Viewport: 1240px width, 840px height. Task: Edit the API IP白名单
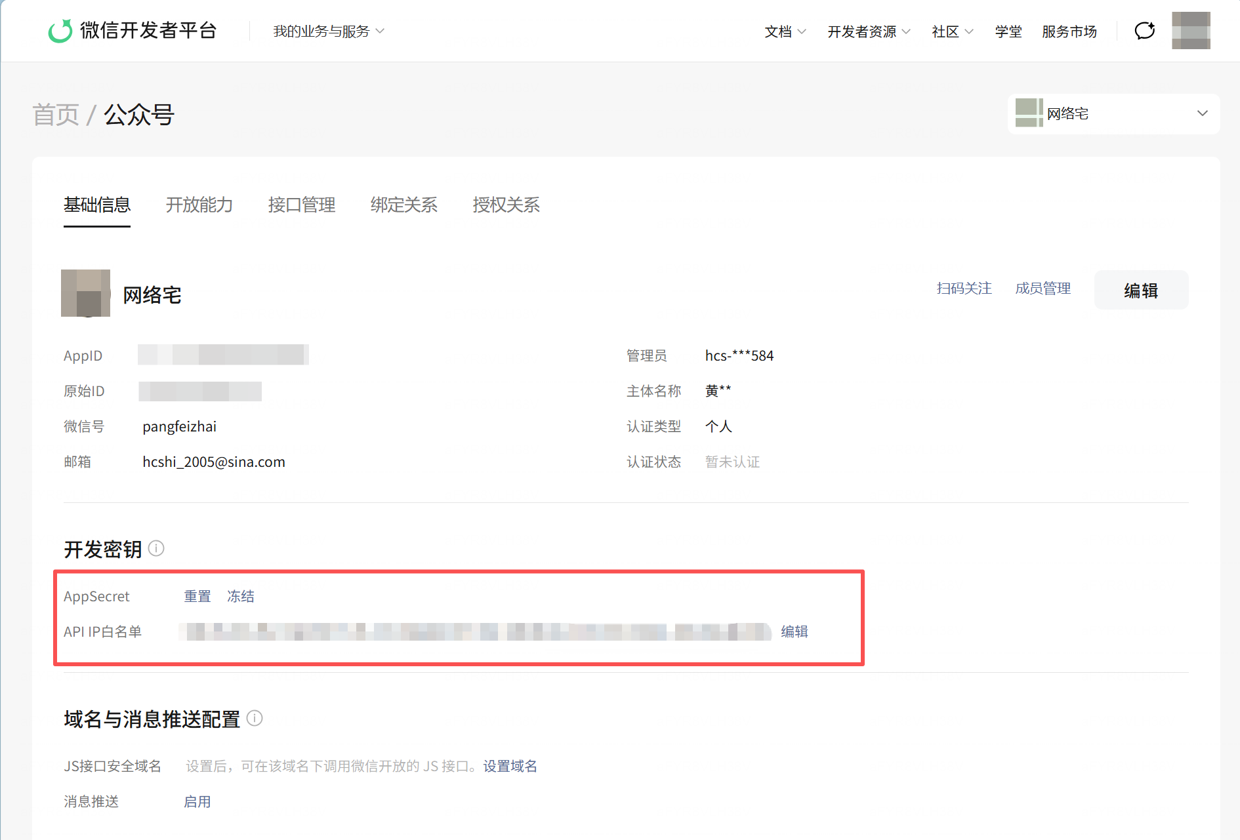click(795, 631)
